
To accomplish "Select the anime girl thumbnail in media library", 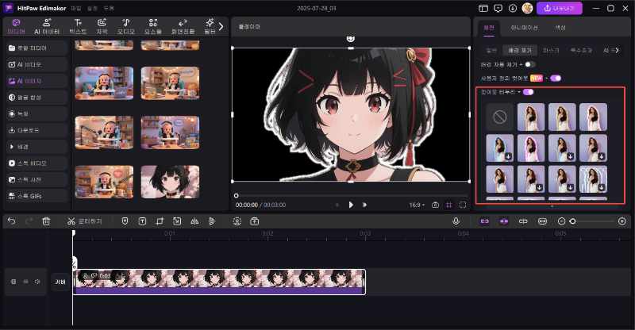I will [x=170, y=182].
